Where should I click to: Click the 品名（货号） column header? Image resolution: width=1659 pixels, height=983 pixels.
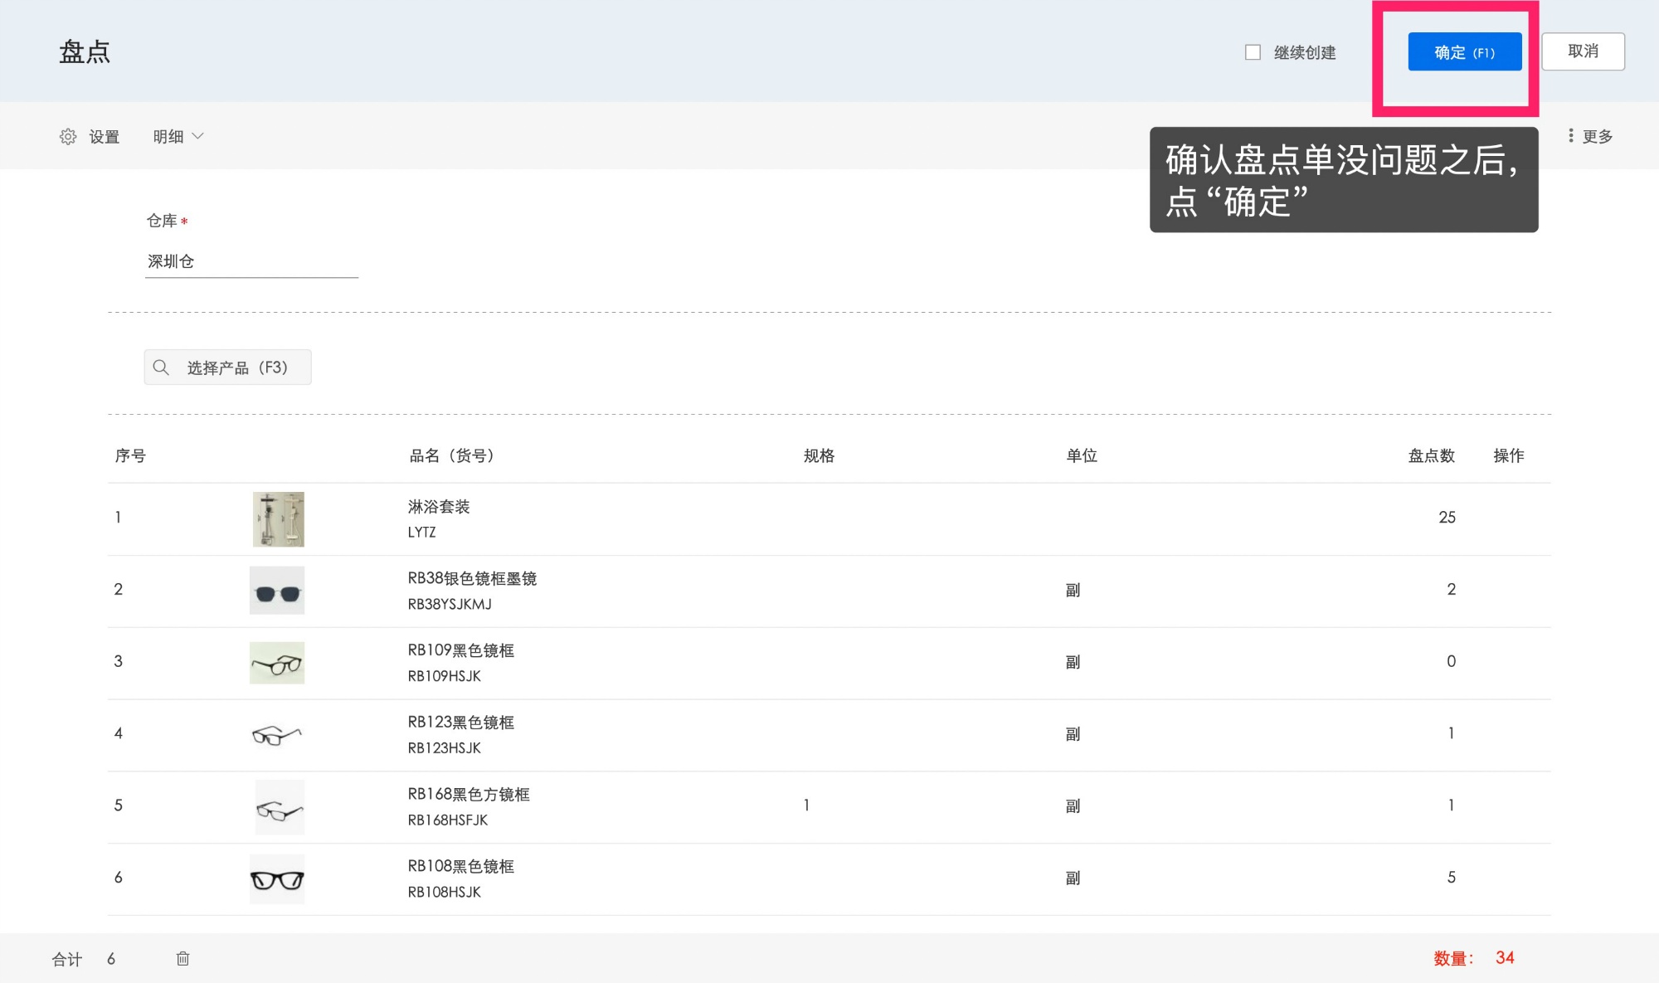click(x=452, y=455)
